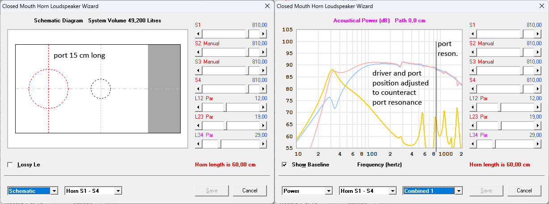
Task: Click the L34 value 29,00 in Acoustical Power window
Action: pos(535,135)
